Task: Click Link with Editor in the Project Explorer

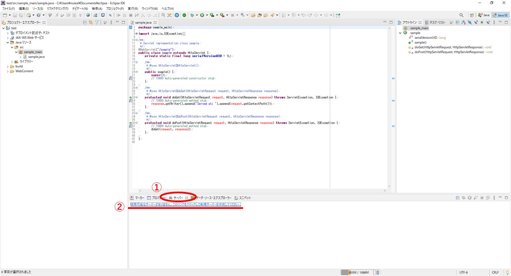Action: (x=91, y=22)
